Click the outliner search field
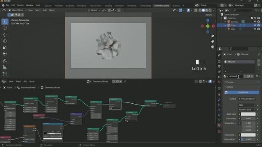The width and height of the screenshot is (262, 147). coord(242,10)
